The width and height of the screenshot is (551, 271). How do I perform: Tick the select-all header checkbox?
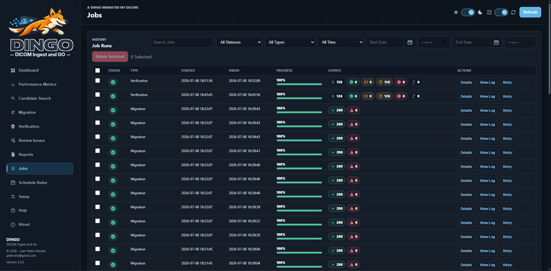click(98, 70)
